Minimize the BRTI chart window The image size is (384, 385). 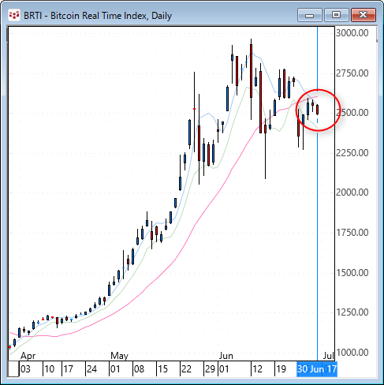(310, 15)
